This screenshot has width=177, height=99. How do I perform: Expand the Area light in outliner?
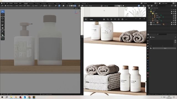pyautogui.click(x=151, y=19)
